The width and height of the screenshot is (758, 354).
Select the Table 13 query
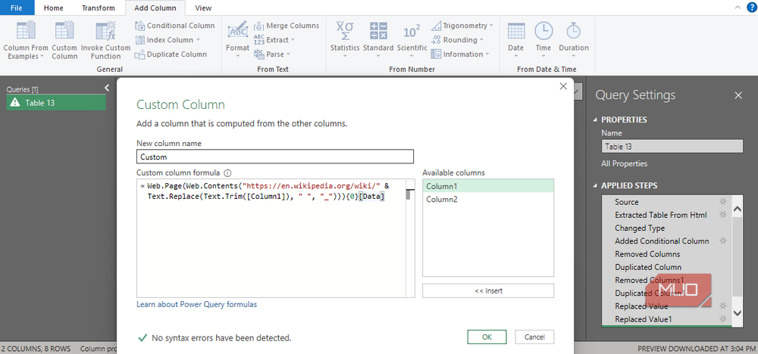(x=56, y=102)
